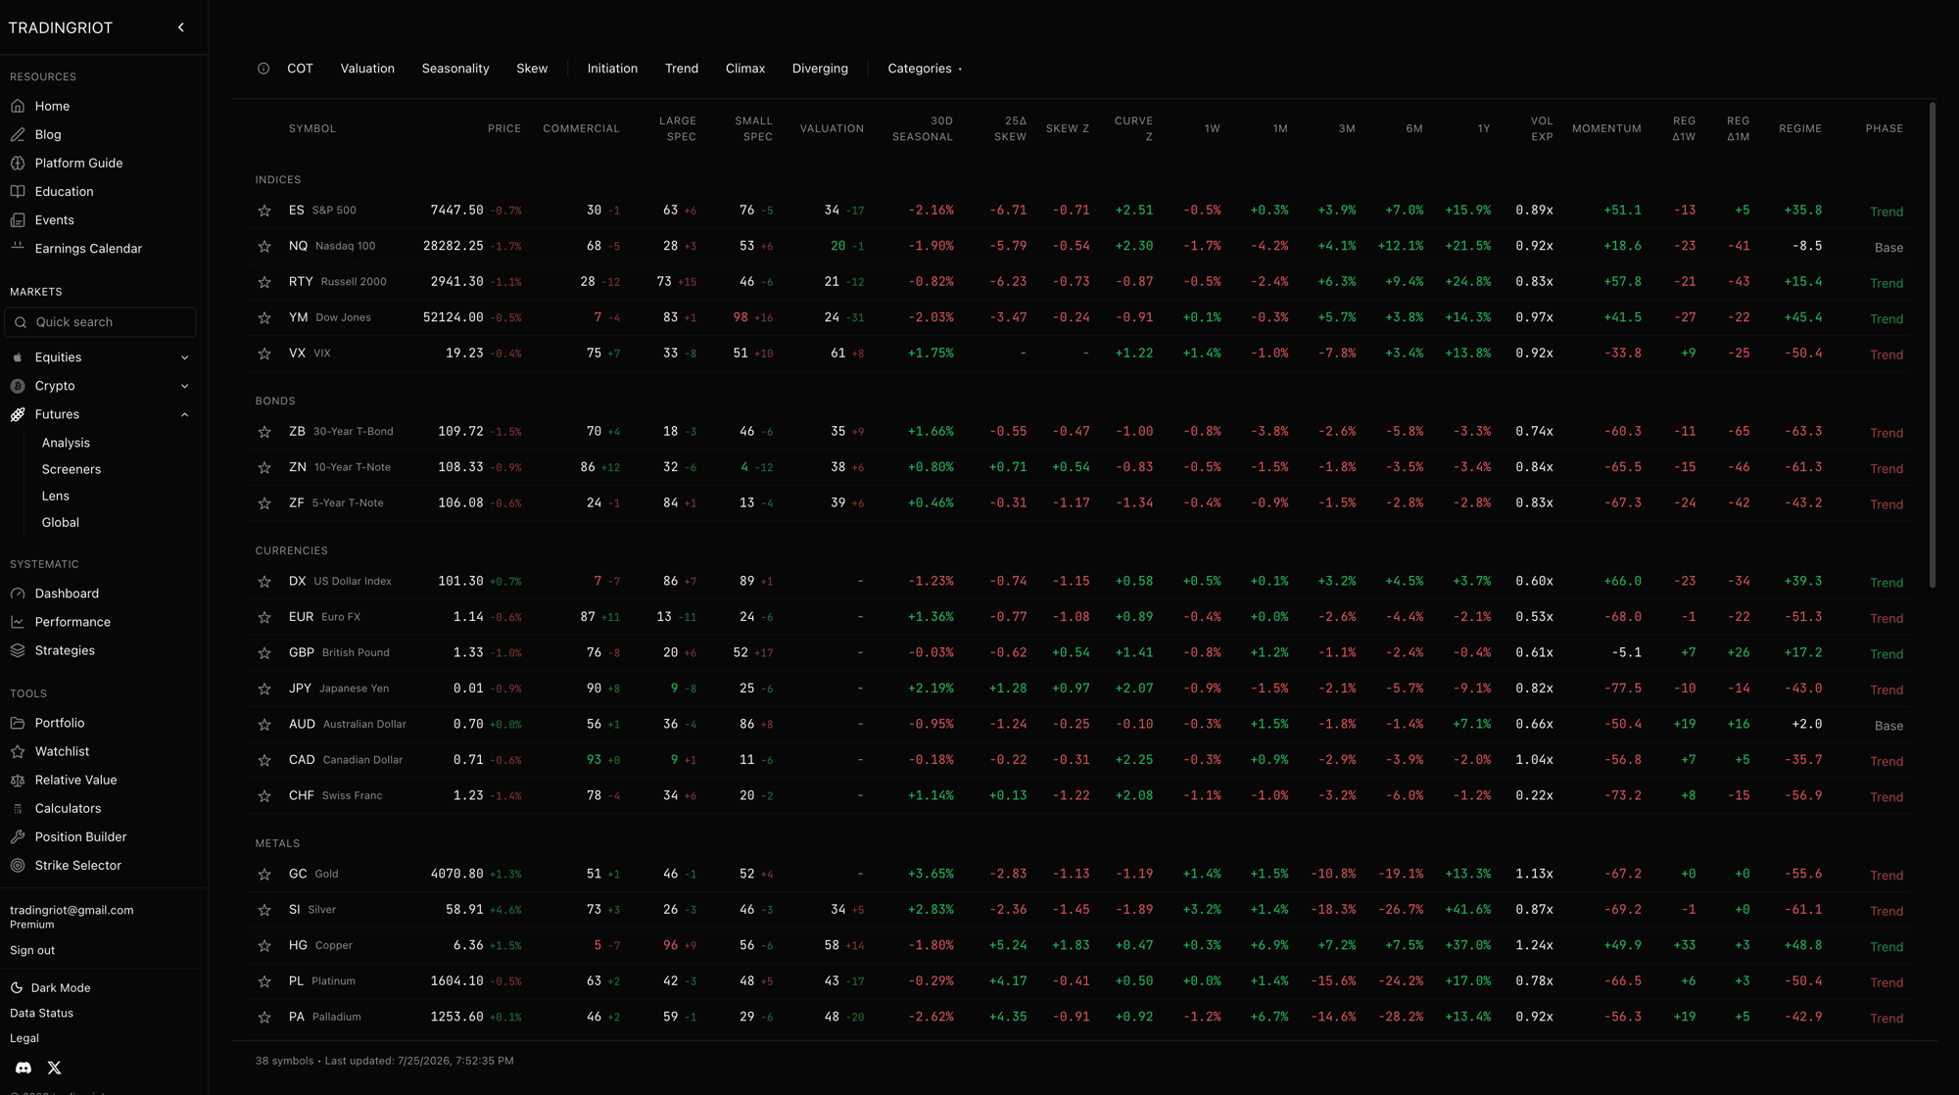Click the magnifier icon in Quick search
The width and height of the screenshot is (1959, 1095).
coord(21,322)
